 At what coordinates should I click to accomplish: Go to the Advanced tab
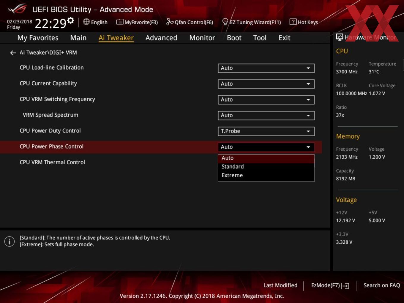point(161,38)
